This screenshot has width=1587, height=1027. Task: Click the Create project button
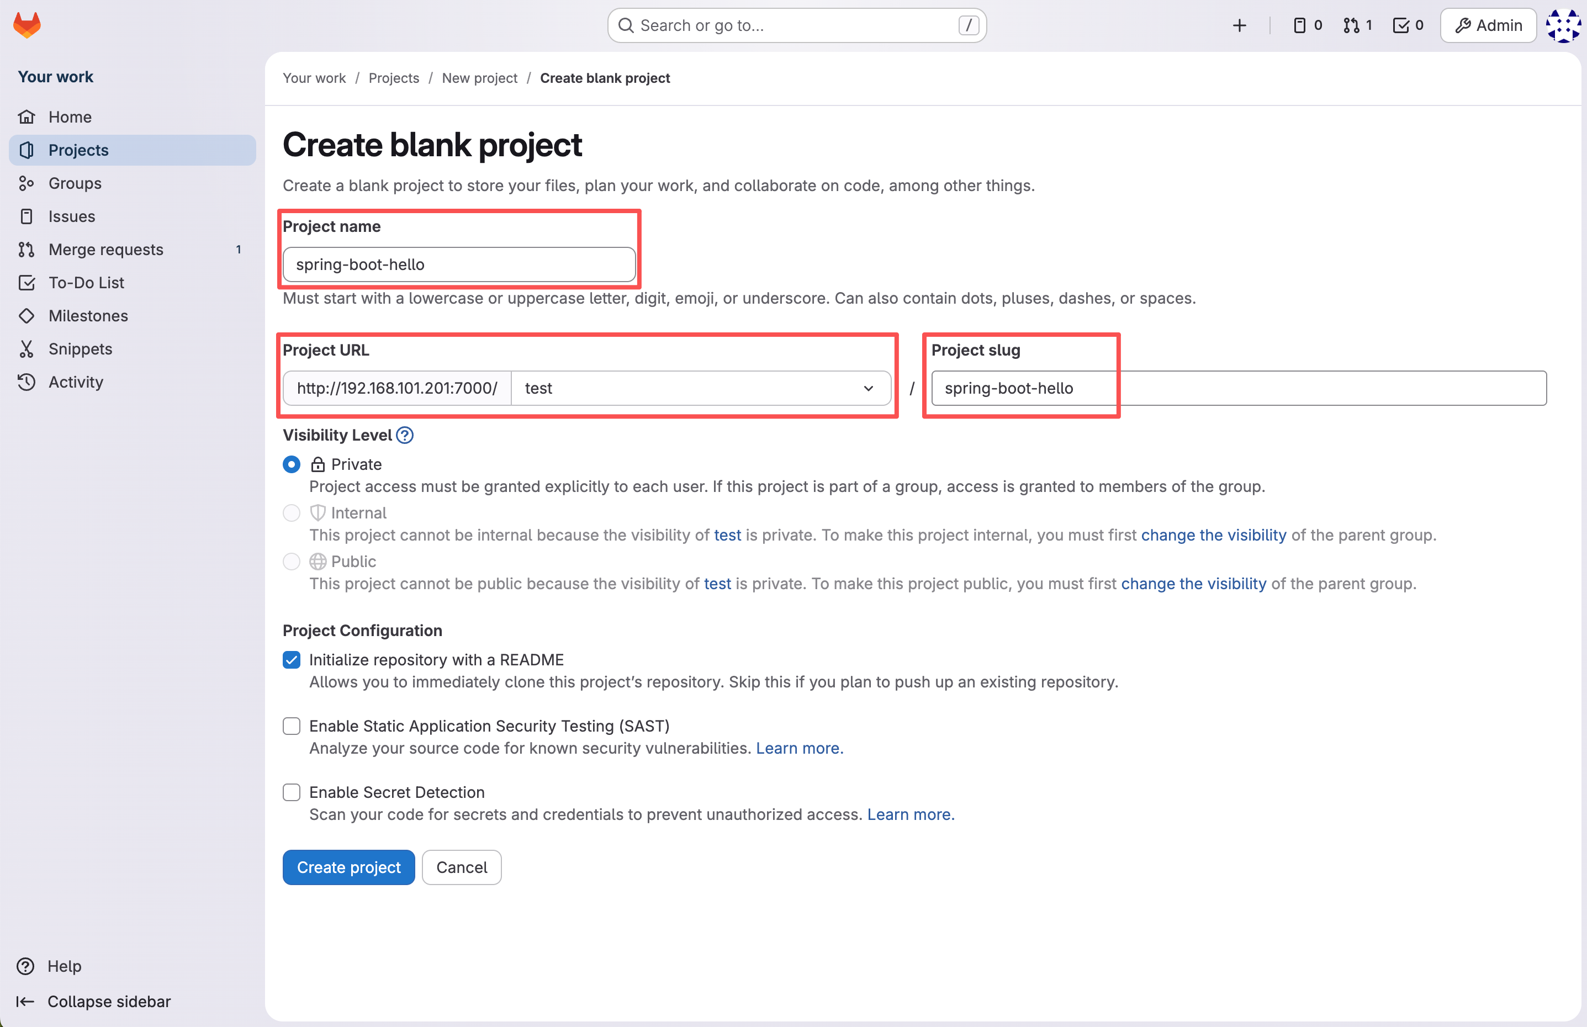tap(348, 867)
